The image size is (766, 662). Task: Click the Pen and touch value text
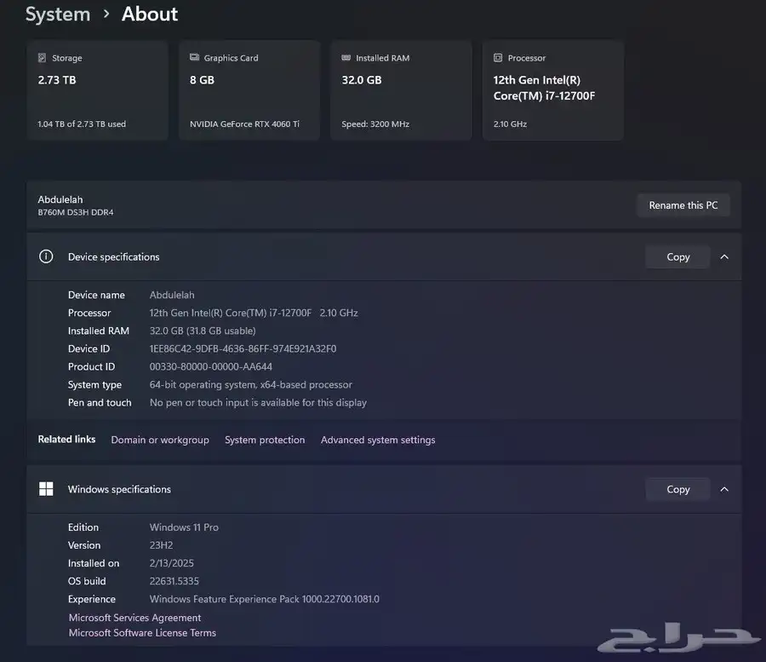258,402
